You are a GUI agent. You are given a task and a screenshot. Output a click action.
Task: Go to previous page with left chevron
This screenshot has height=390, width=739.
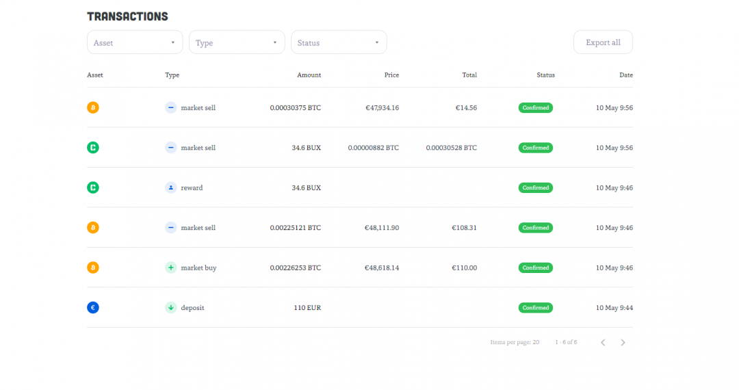(603, 342)
